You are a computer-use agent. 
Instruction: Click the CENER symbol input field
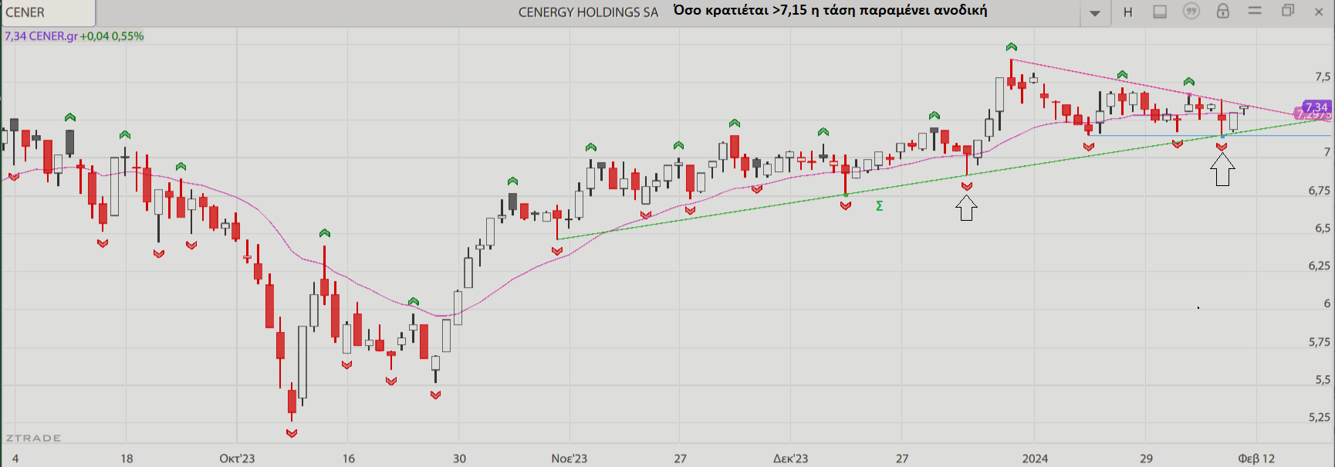tap(48, 12)
